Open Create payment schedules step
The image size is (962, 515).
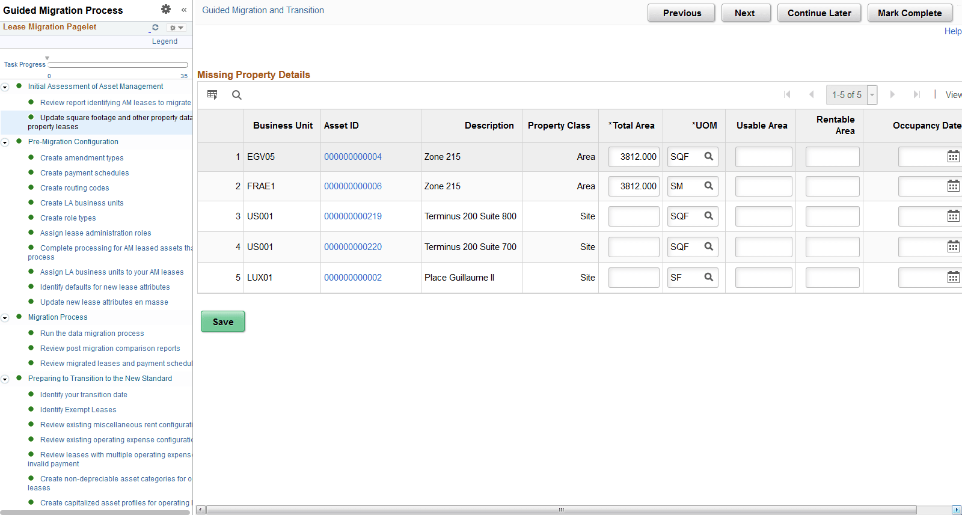(85, 173)
